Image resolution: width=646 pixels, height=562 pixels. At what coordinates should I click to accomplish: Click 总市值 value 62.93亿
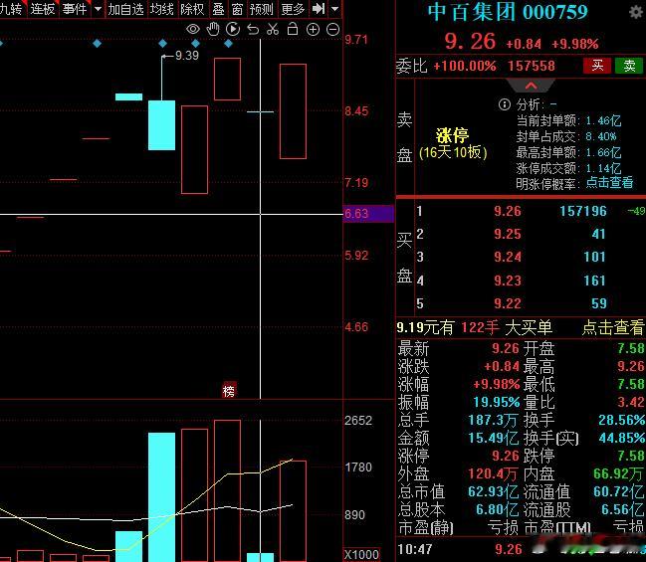493,491
